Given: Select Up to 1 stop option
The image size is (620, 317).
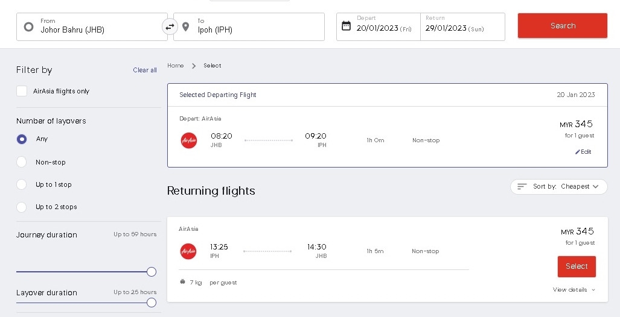Looking at the screenshot, I should (x=22, y=184).
